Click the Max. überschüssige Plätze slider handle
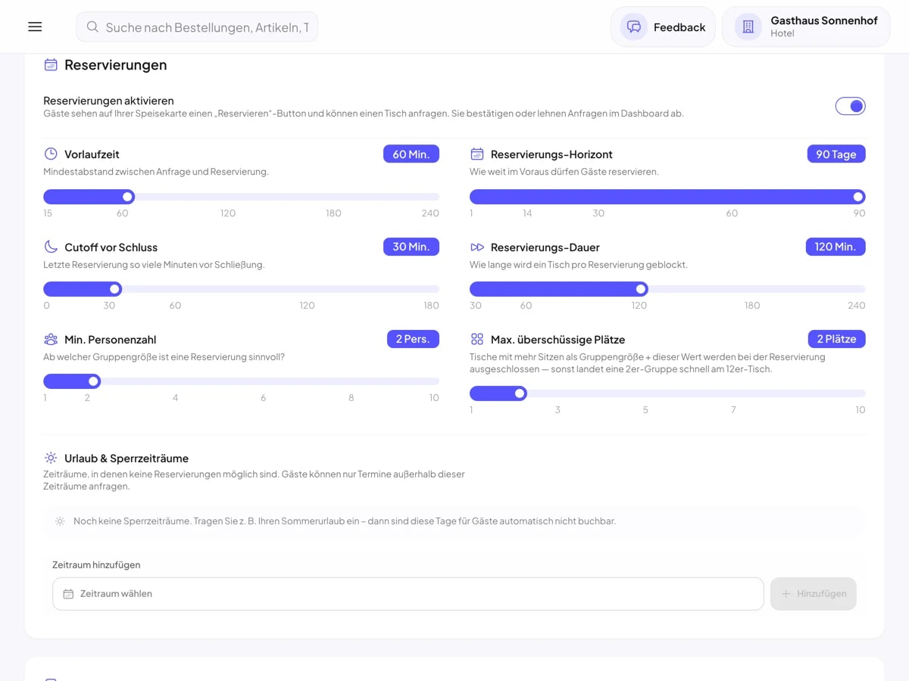This screenshot has height=681, width=909. click(520, 393)
